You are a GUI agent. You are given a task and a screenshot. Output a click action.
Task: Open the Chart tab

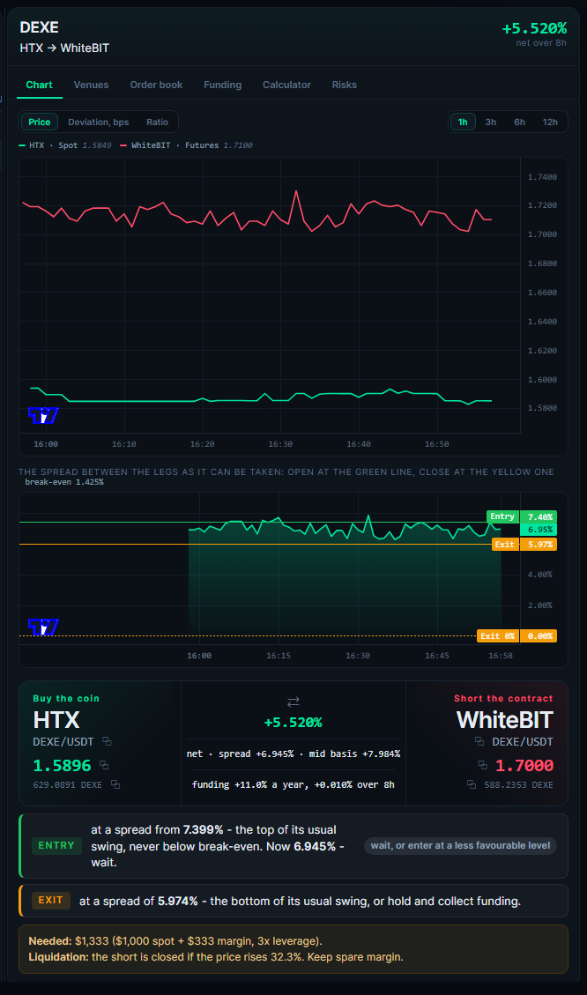tap(40, 85)
